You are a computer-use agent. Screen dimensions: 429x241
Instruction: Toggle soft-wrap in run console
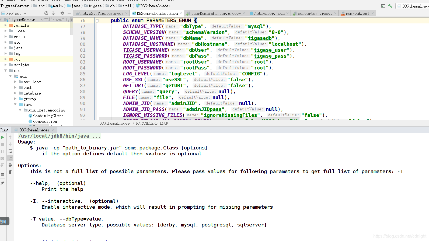[x=10, y=151]
